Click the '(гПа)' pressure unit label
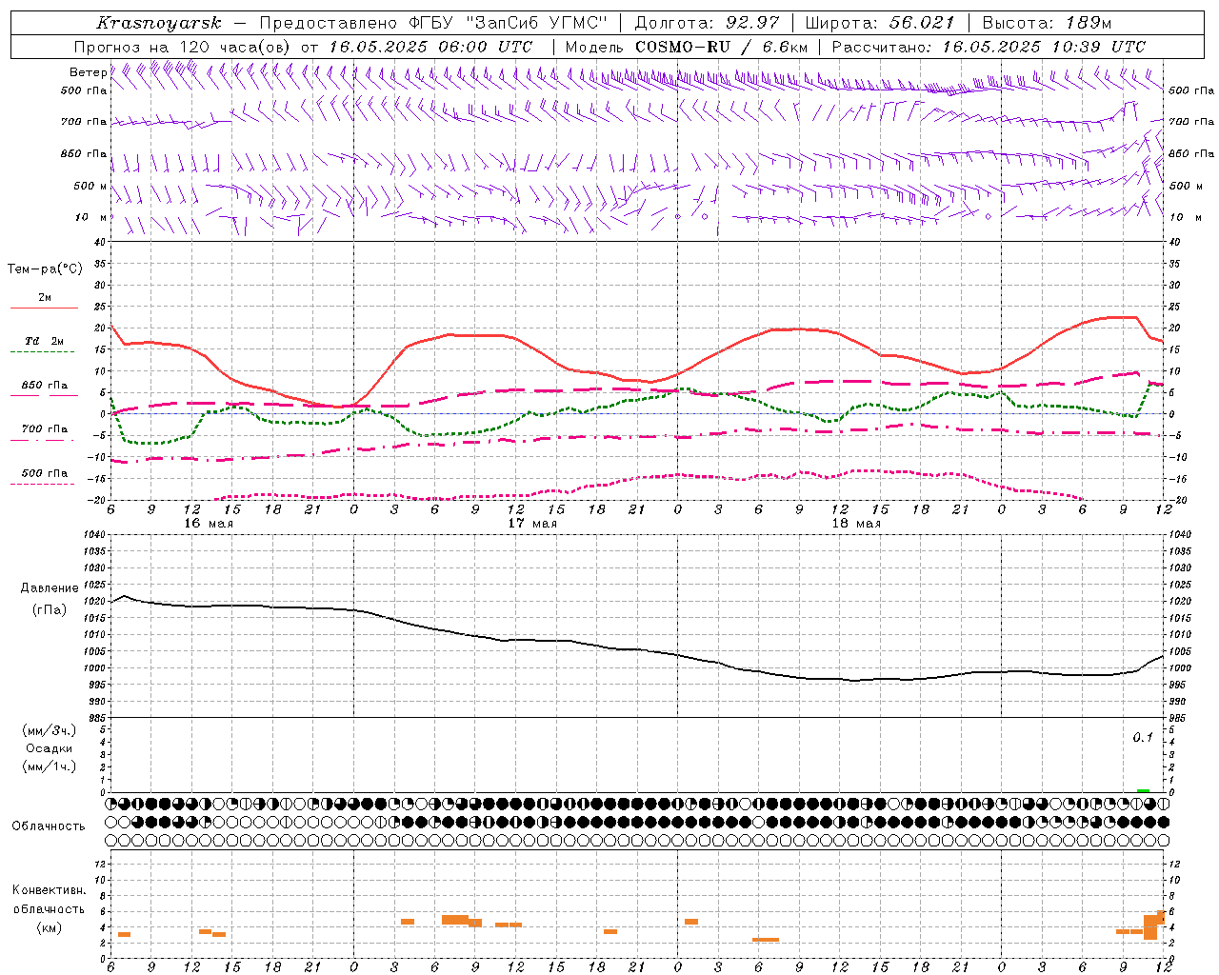Screen dimensions: 1219x975 click(50, 609)
